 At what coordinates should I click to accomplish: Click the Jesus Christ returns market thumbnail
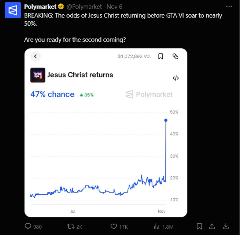click(38, 75)
